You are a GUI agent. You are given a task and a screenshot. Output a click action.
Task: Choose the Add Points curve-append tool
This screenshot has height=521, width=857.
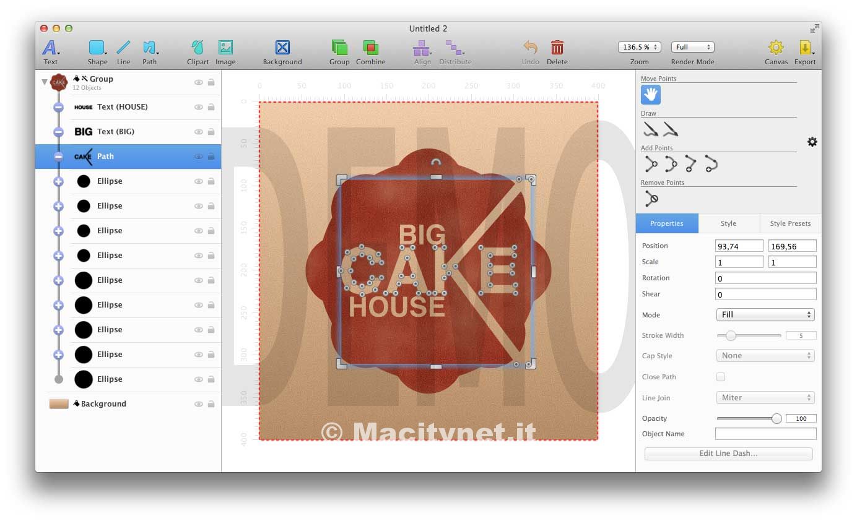click(711, 164)
